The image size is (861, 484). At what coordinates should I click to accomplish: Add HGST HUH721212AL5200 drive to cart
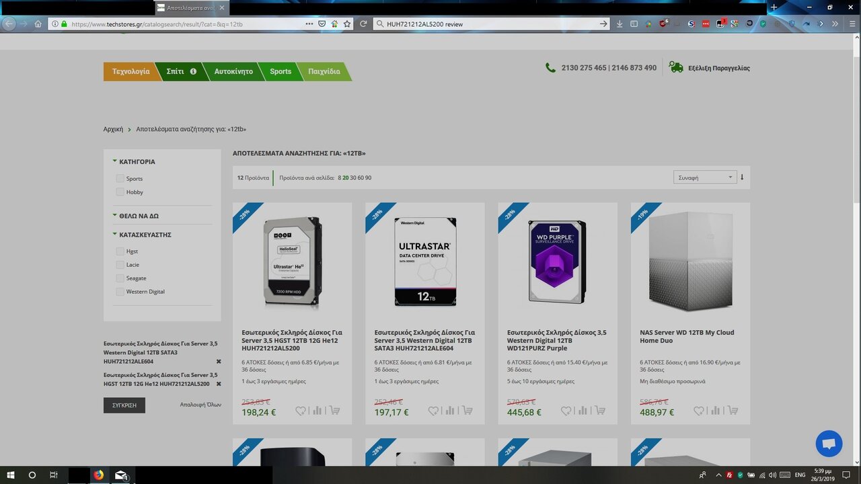[335, 411]
